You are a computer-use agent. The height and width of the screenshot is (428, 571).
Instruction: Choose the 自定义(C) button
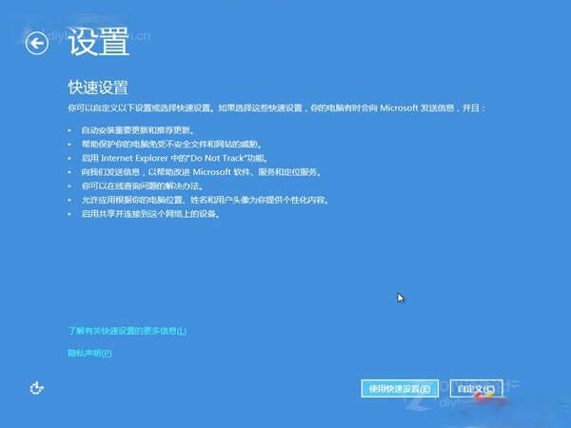(476, 389)
